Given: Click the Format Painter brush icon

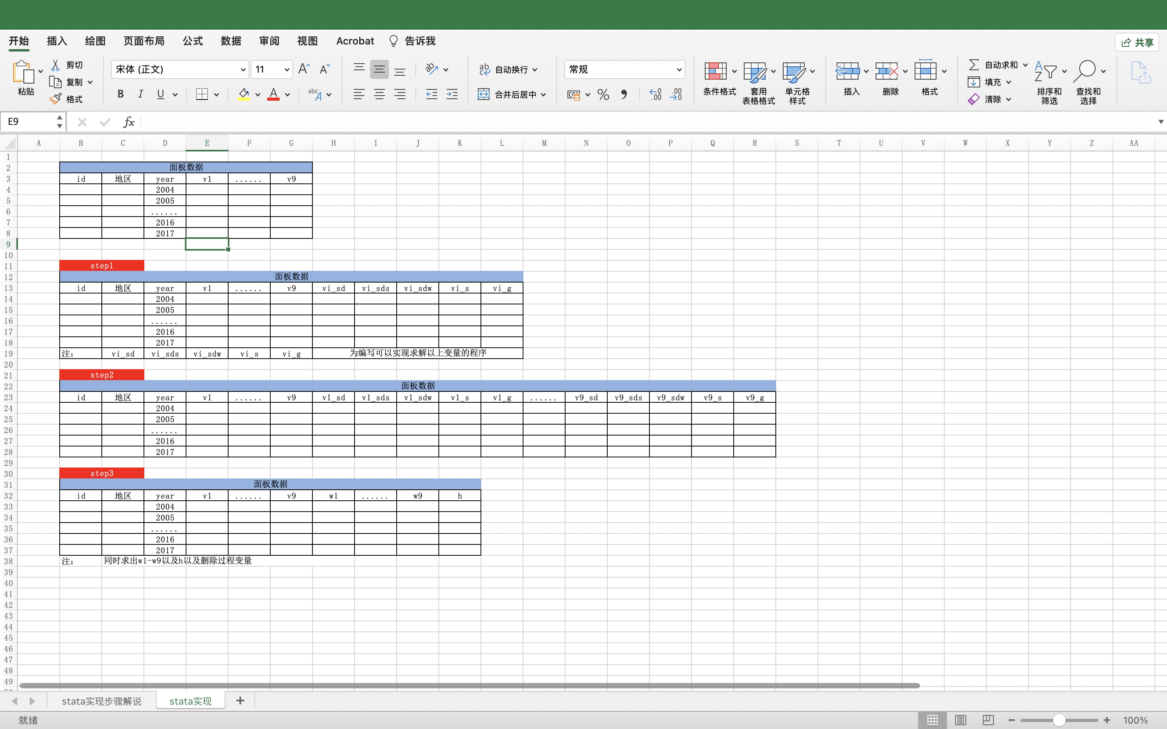Looking at the screenshot, I should [x=56, y=99].
